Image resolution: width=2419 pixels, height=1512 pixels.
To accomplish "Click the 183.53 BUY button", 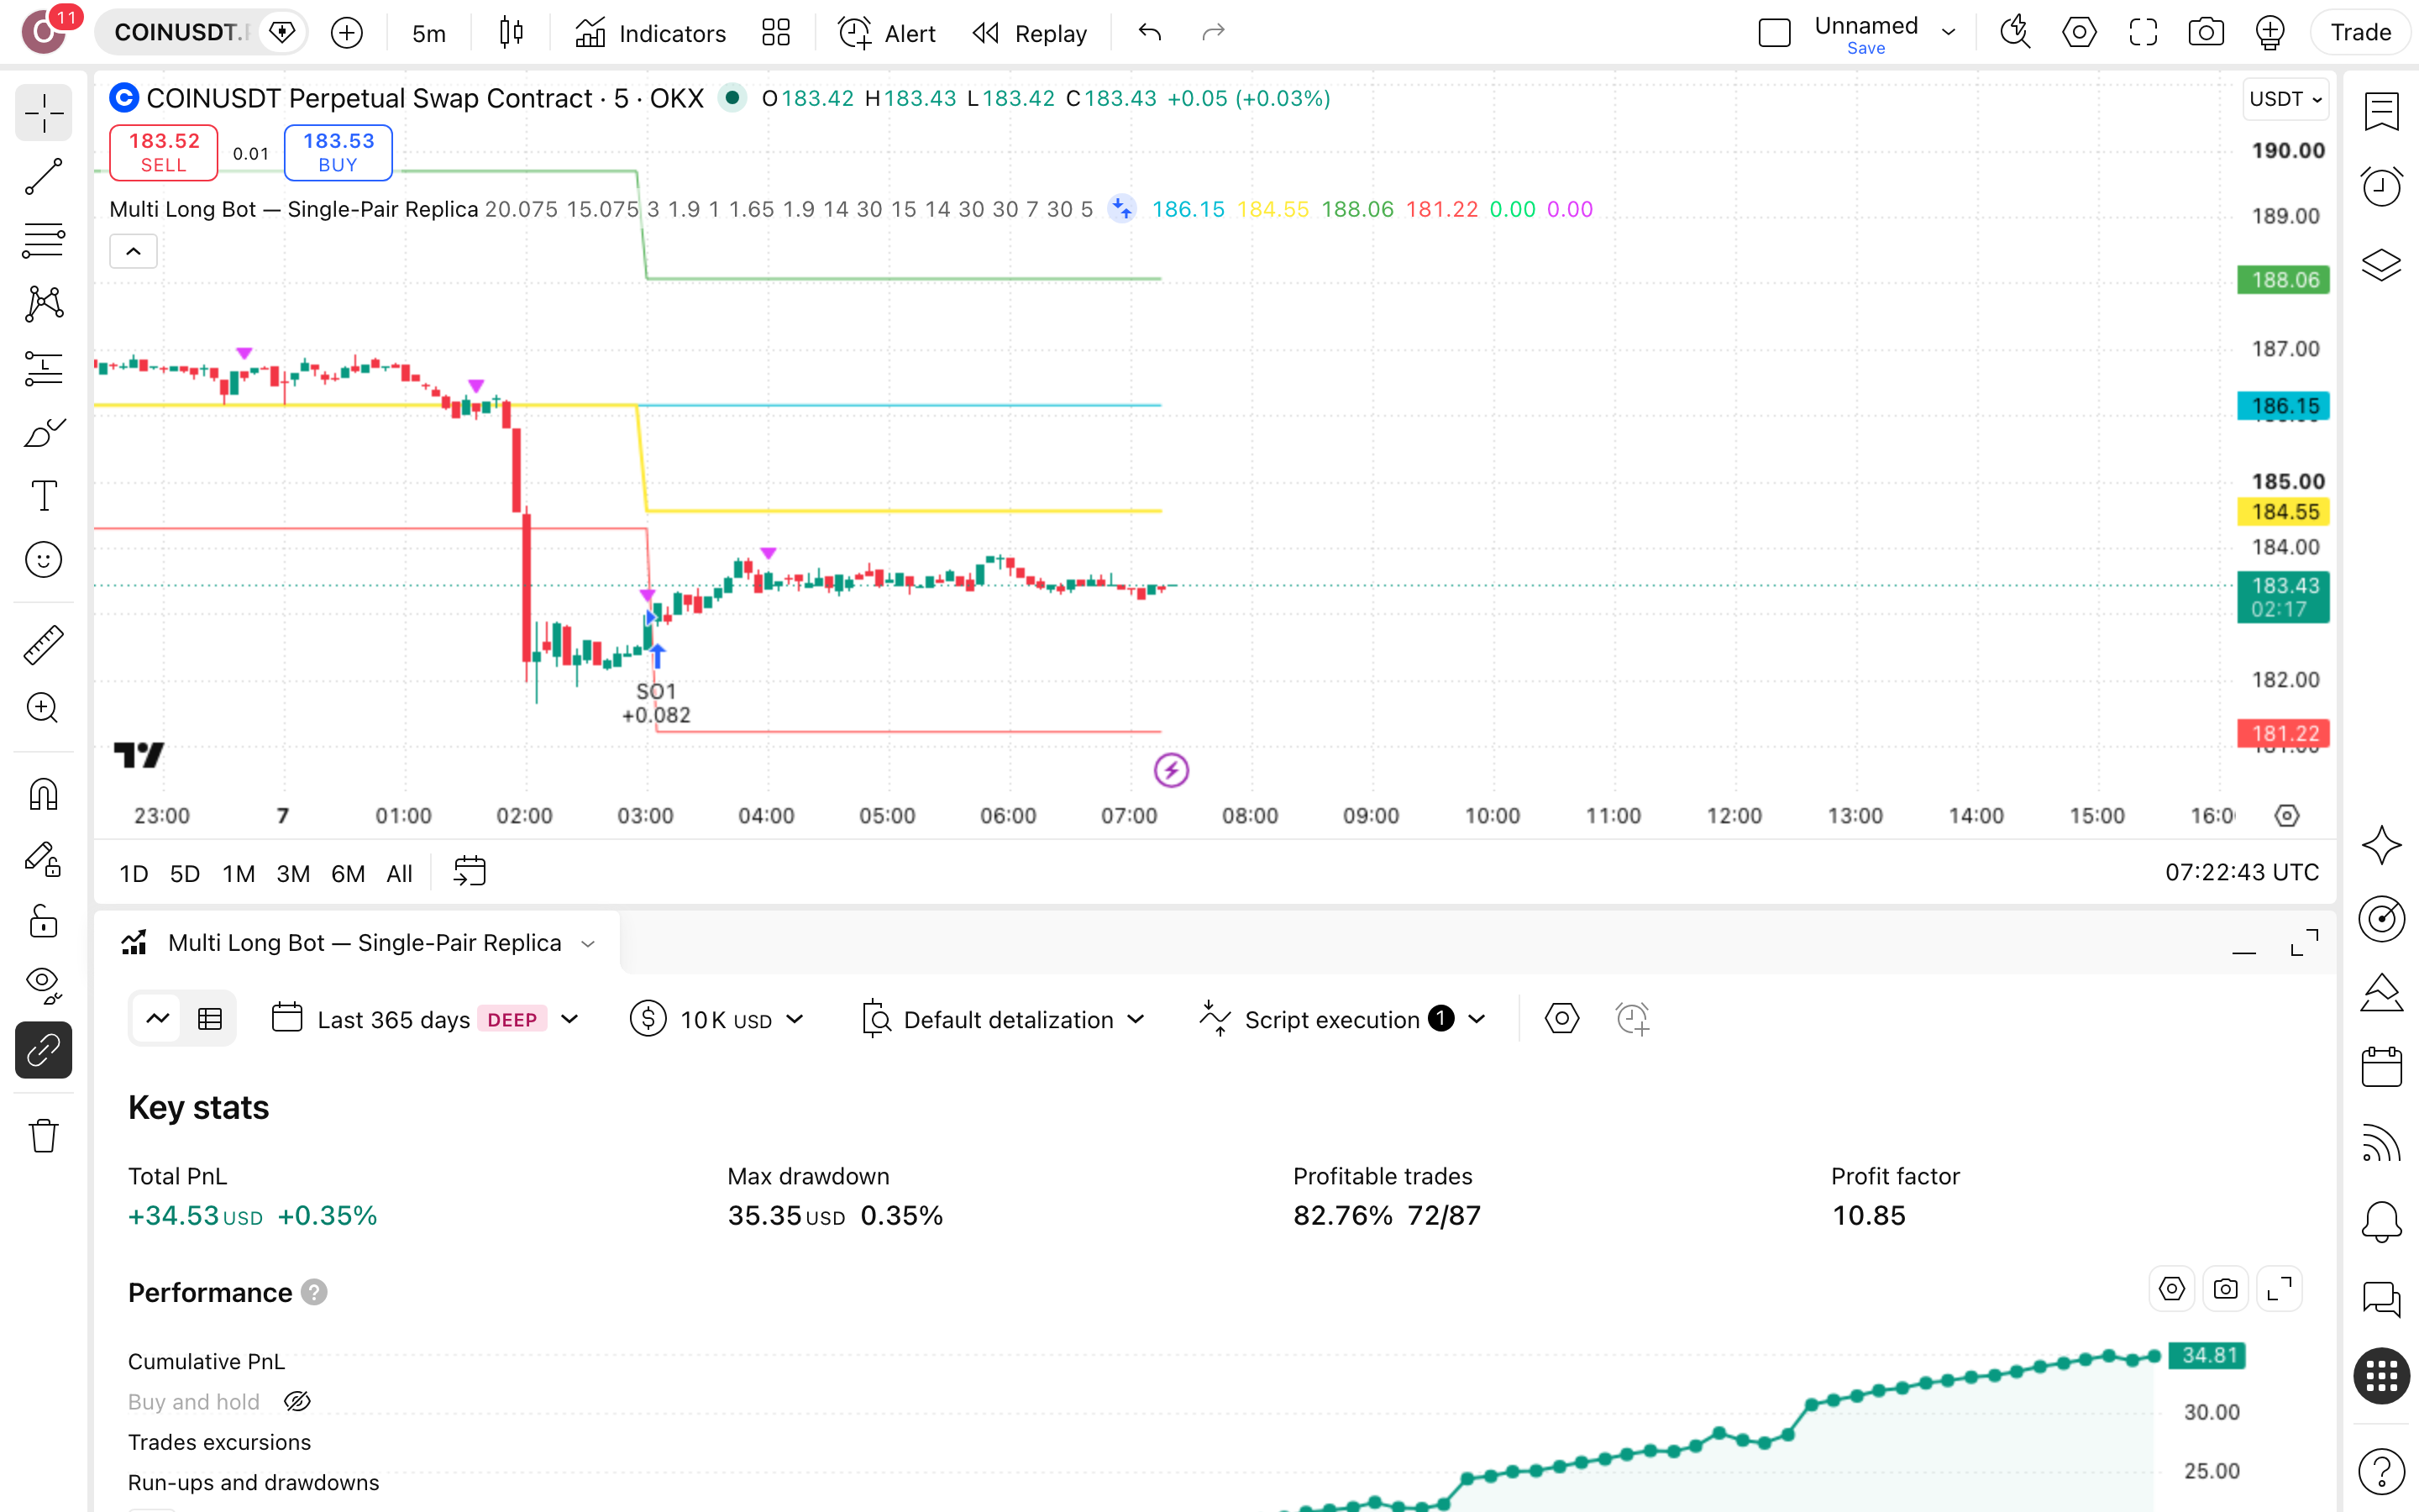I will pyautogui.click(x=338, y=152).
